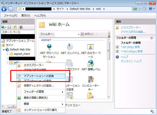This screenshot has width=157, height=115.
Task: Collapse the Default Web Site tree node
Action: pyautogui.click(x=4, y=50)
